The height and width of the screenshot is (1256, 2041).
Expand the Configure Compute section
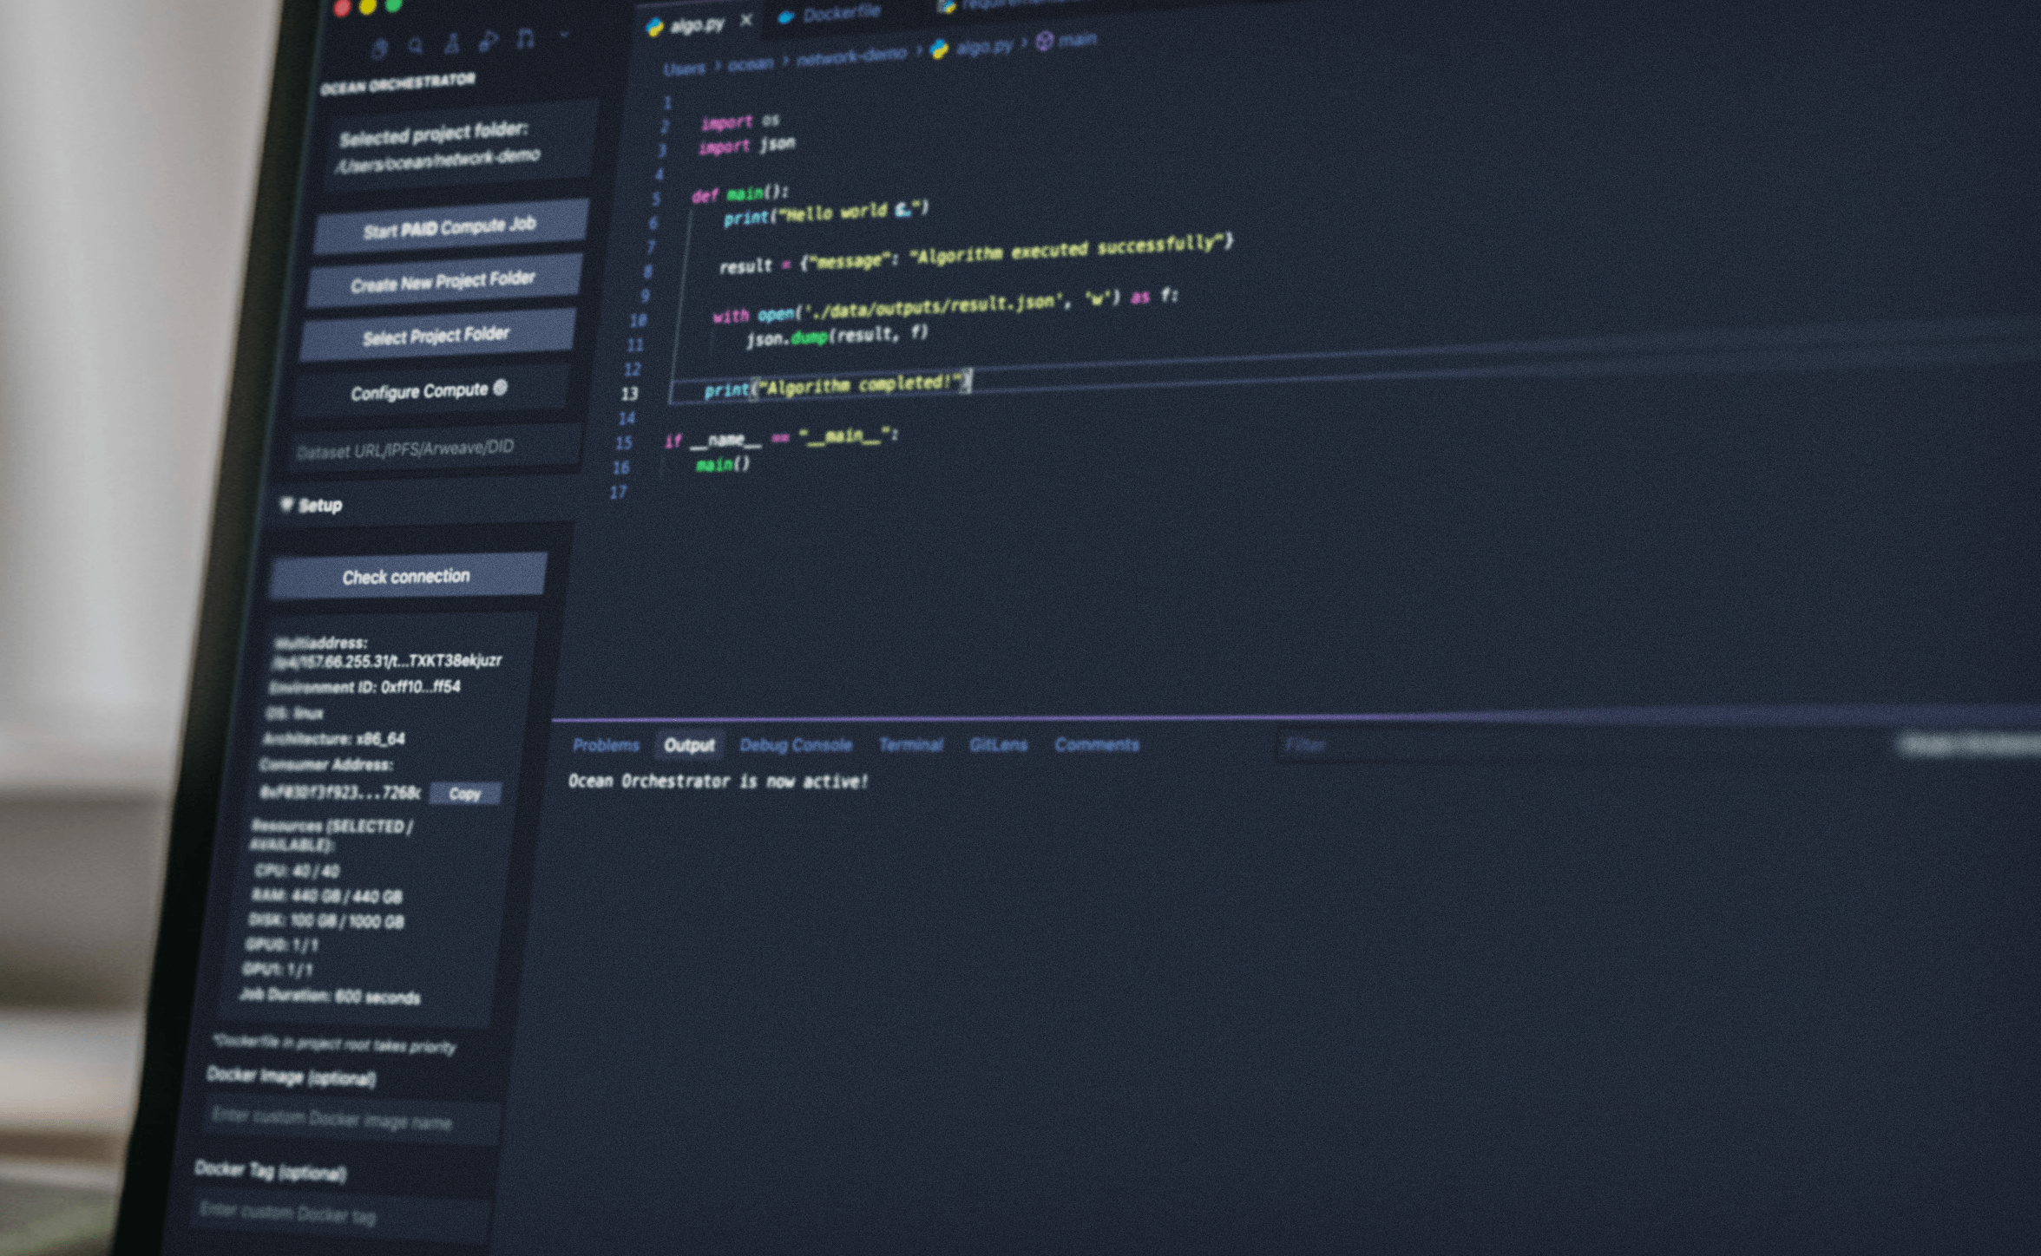[419, 392]
